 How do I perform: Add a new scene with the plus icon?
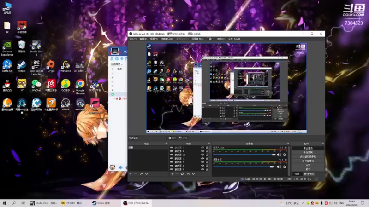(x=131, y=174)
